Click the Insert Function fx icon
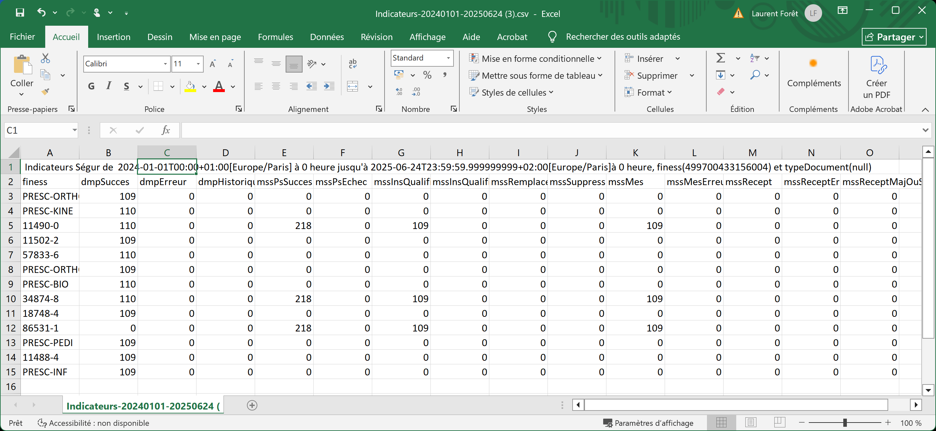This screenshot has height=431, width=936. coord(166,130)
